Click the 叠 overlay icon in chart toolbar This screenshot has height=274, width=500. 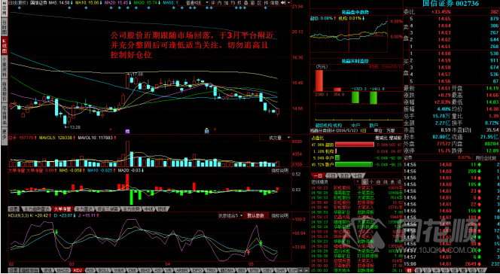point(246,2)
